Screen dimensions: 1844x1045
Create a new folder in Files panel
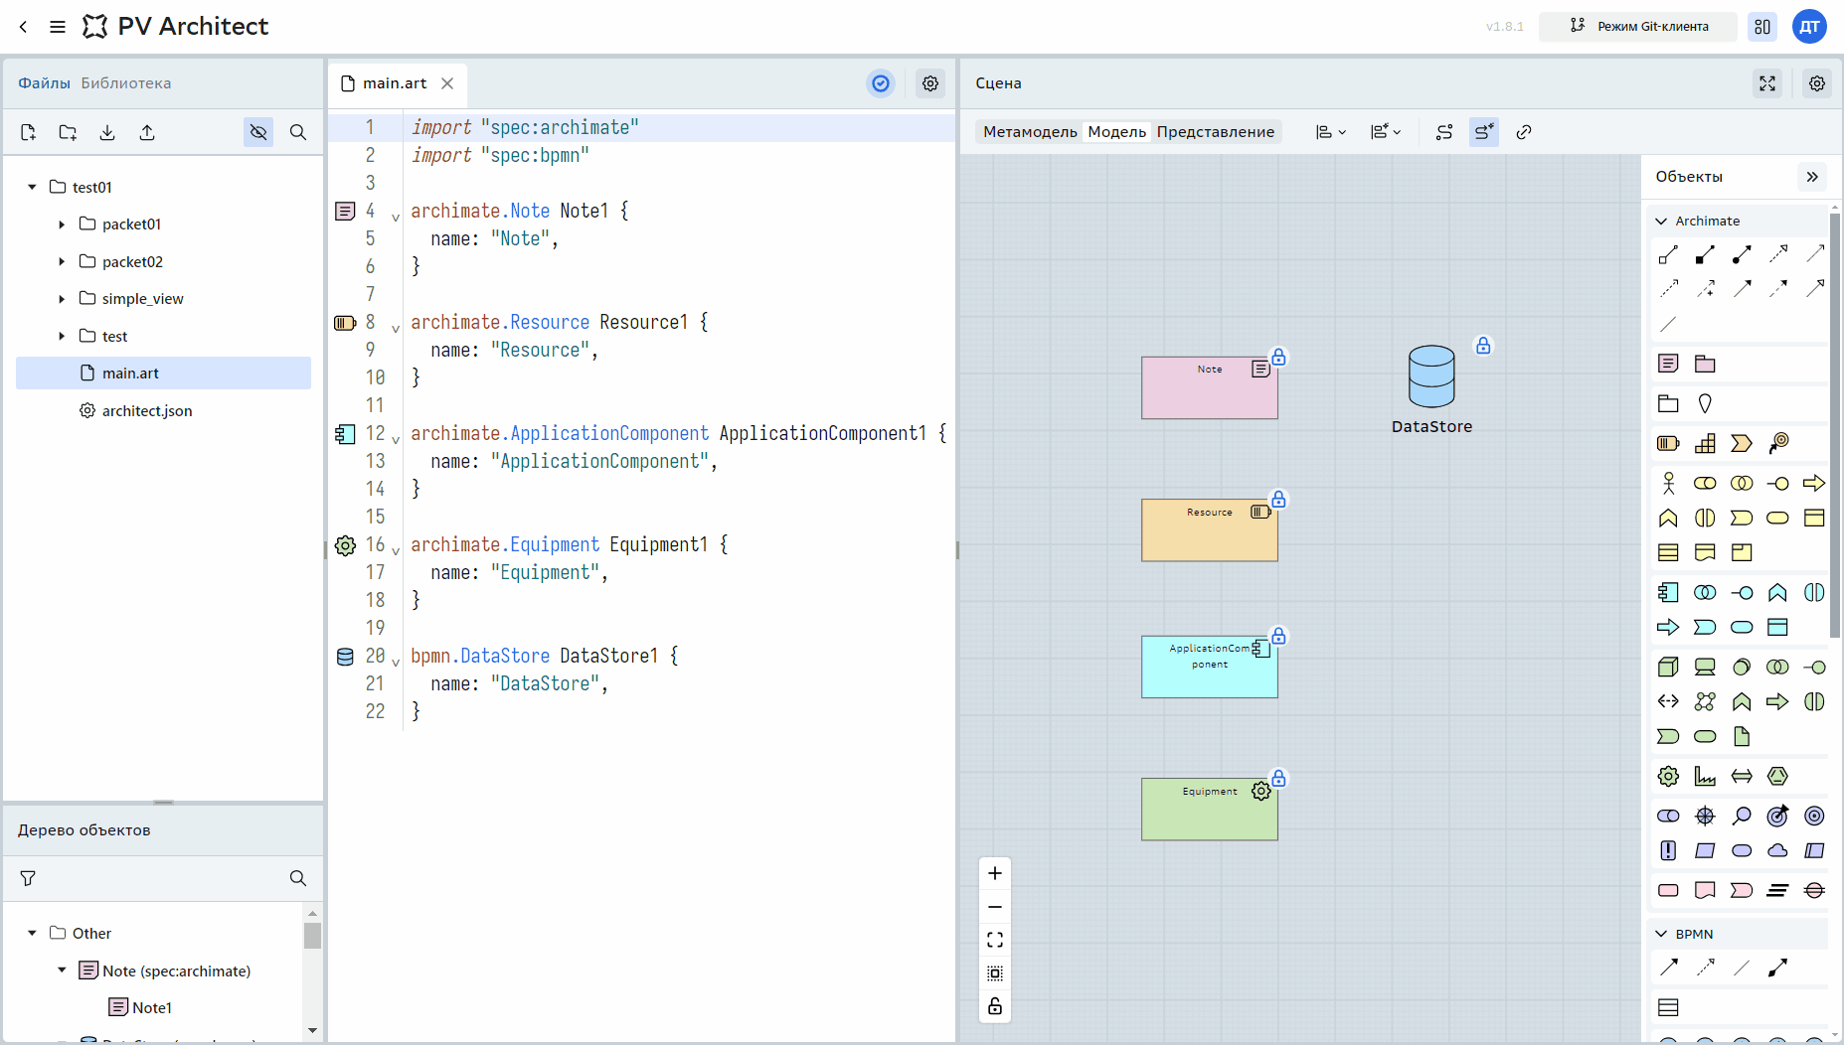pyautogui.click(x=68, y=132)
